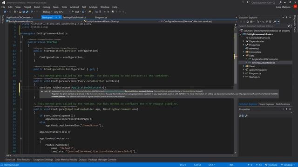Select Connected Services in Solution Explorer
The image size is (298, 167).
259,38
